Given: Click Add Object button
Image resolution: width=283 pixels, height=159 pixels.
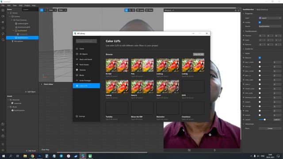Looking at the screenshot, I should pos(31,92).
